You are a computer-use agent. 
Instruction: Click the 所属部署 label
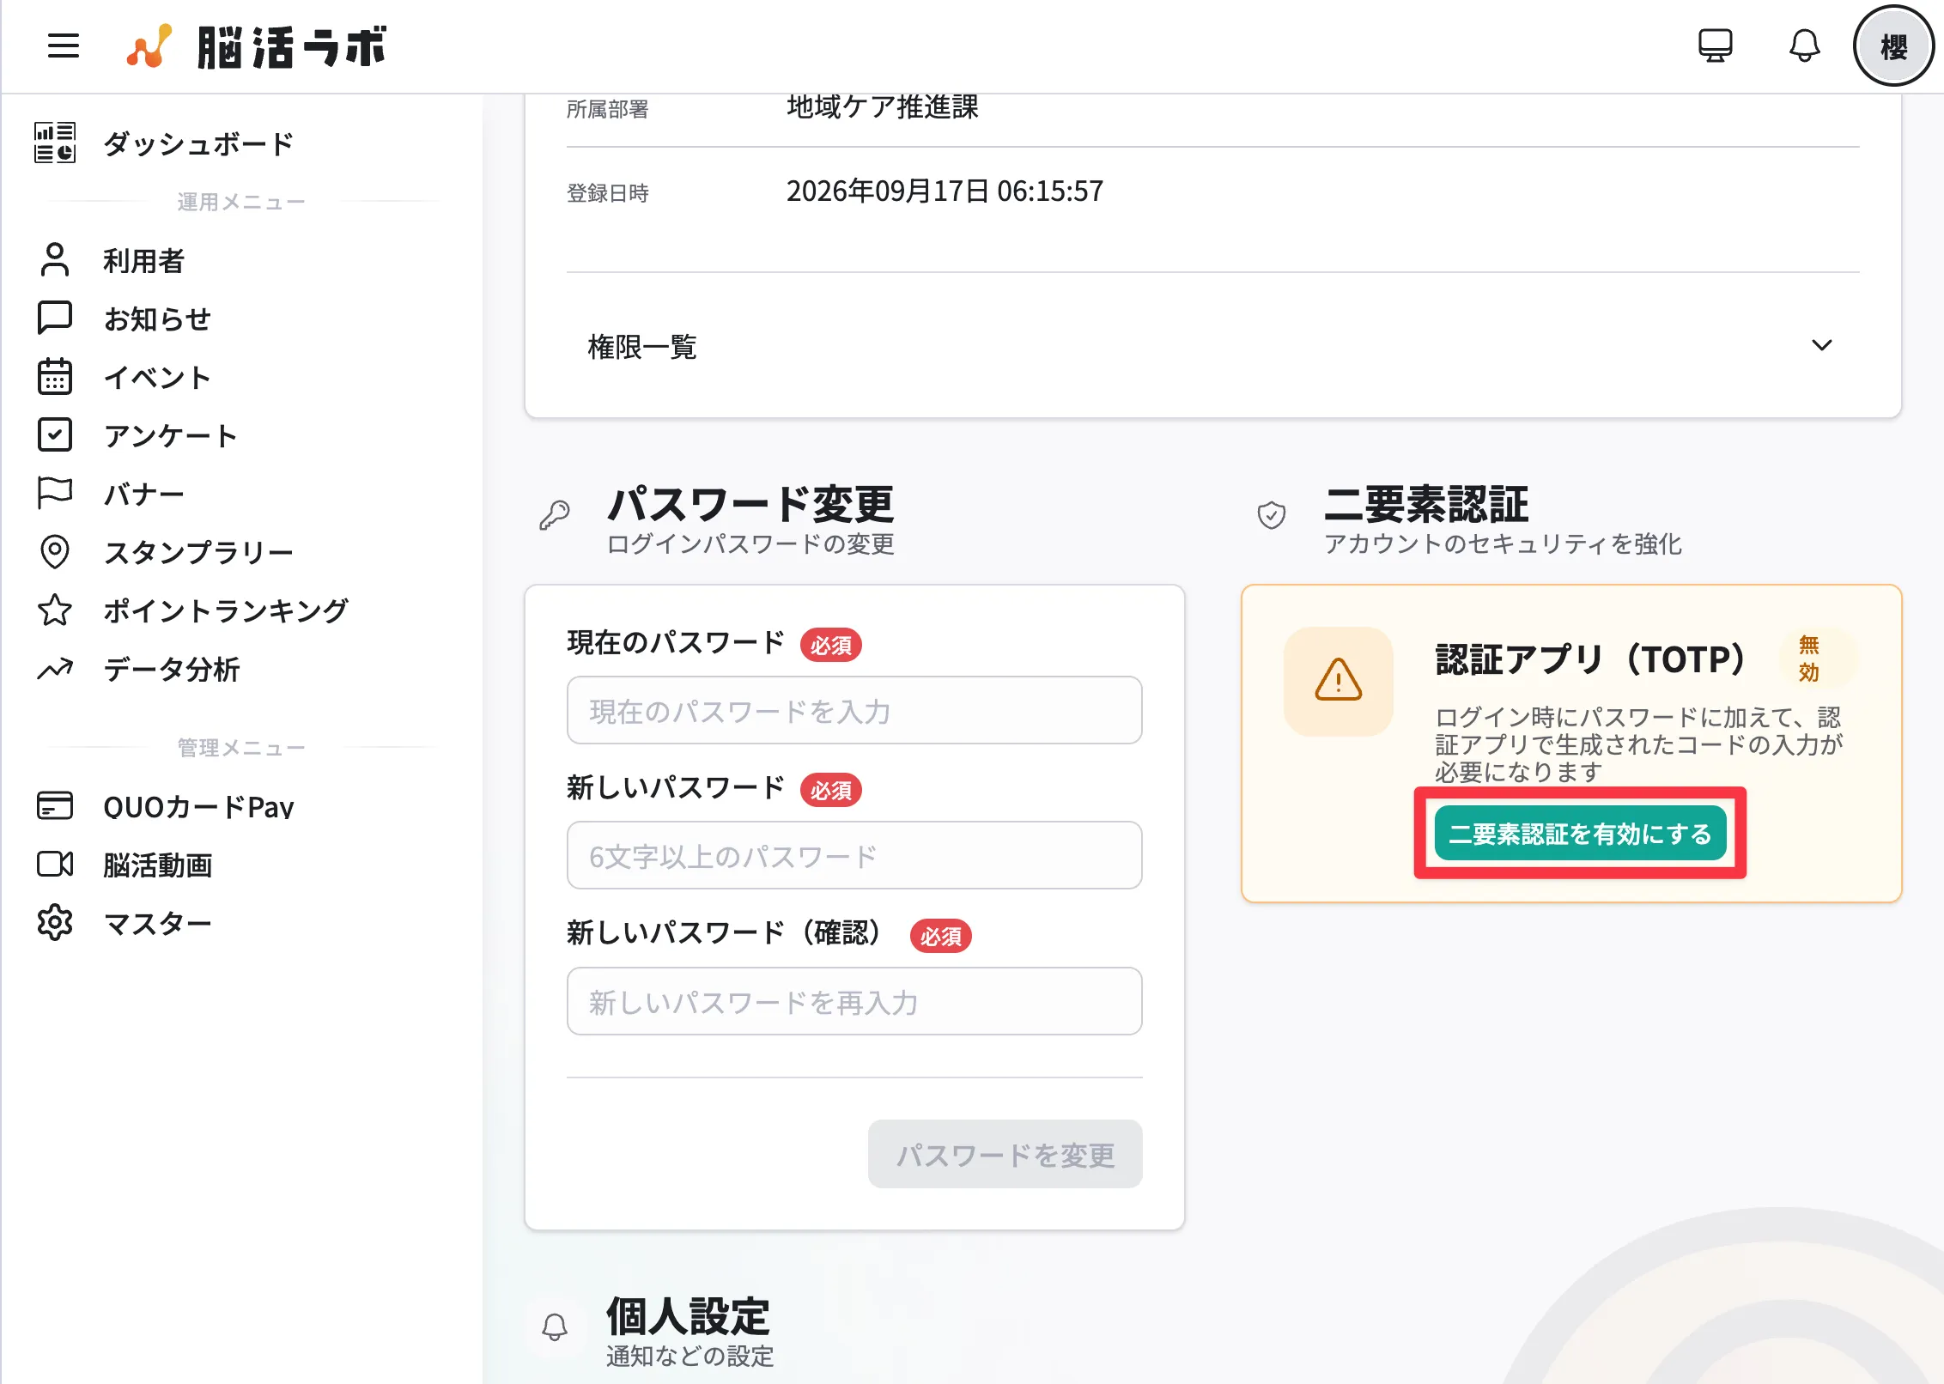click(608, 109)
